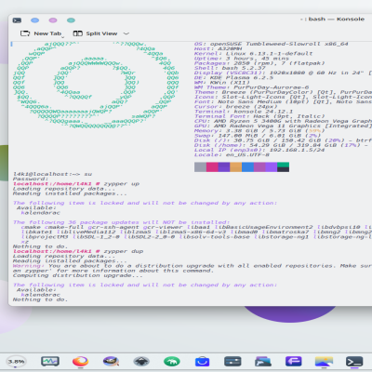Click the 'Packages: 2850 (rpm)' line
Viewport: 372px width, 372px height.
[x=259, y=63]
